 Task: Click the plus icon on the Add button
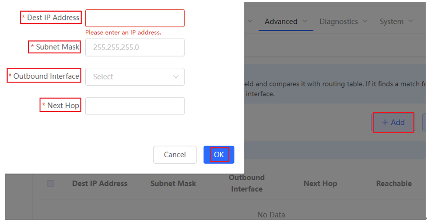[385, 122]
